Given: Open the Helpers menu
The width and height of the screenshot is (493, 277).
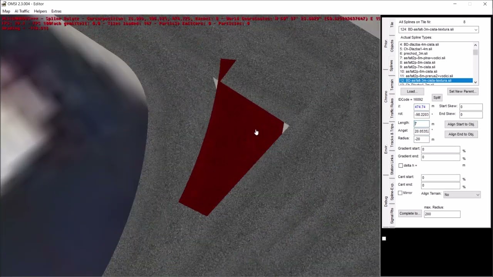Looking at the screenshot, I should [x=40, y=11].
